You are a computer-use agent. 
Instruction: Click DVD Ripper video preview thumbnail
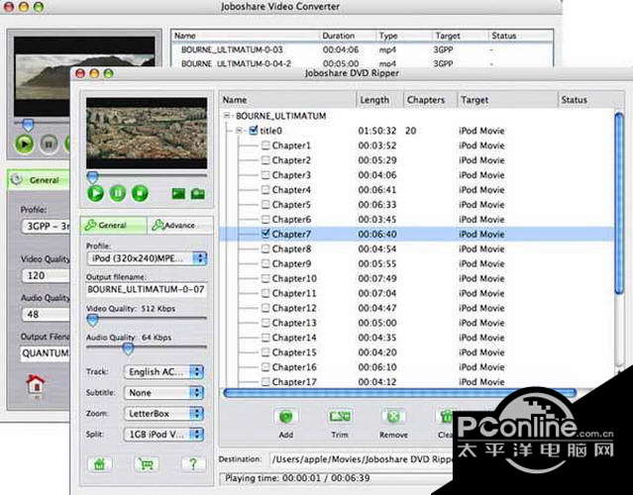pyautogui.click(x=147, y=133)
